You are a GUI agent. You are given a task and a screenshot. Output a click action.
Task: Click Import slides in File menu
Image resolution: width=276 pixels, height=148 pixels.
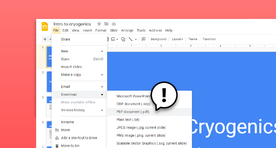[71, 67]
